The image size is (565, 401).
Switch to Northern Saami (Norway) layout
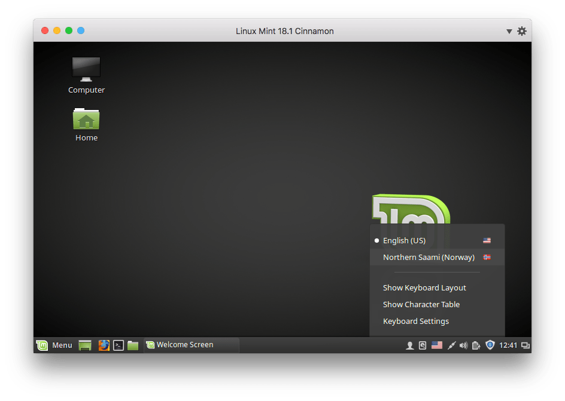pyautogui.click(x=429, y=257)
